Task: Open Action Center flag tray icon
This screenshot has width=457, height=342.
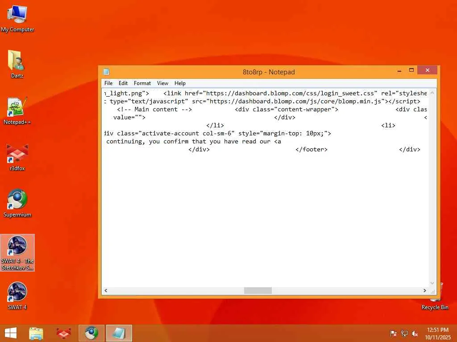Action: (x=393, y=334)
